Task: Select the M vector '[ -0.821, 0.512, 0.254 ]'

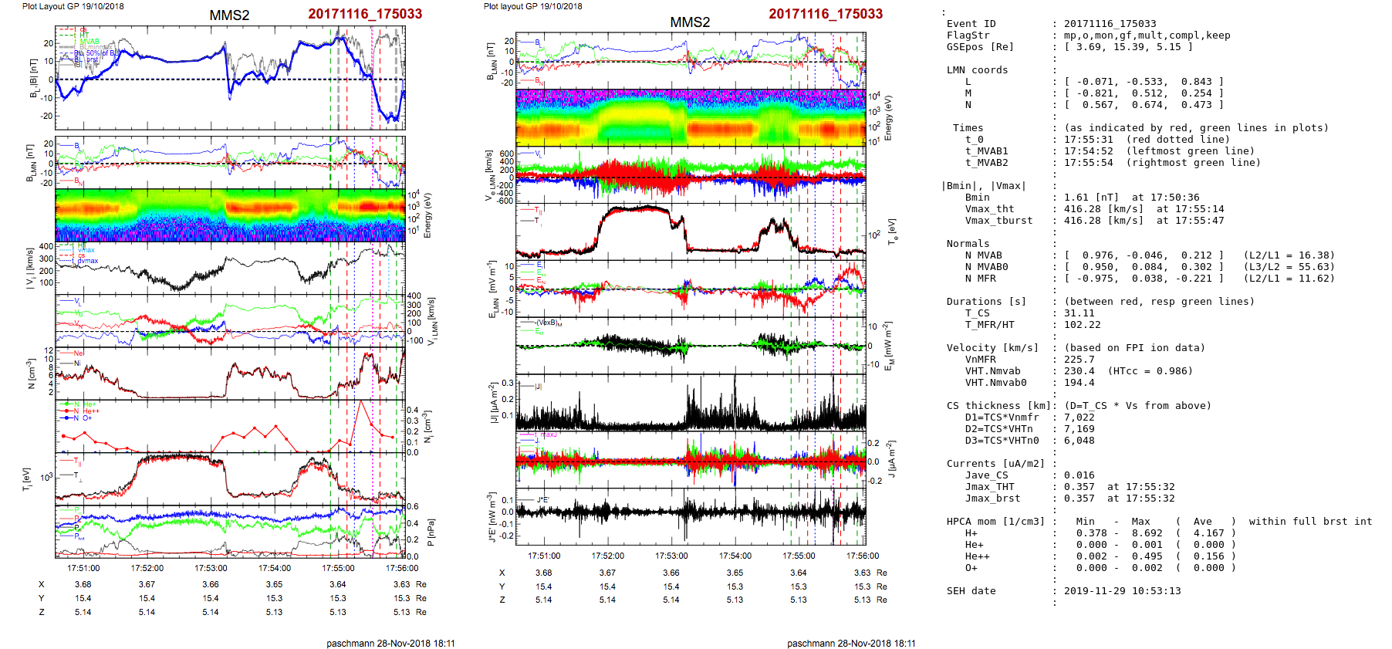Action: [x=1144, y=93]
